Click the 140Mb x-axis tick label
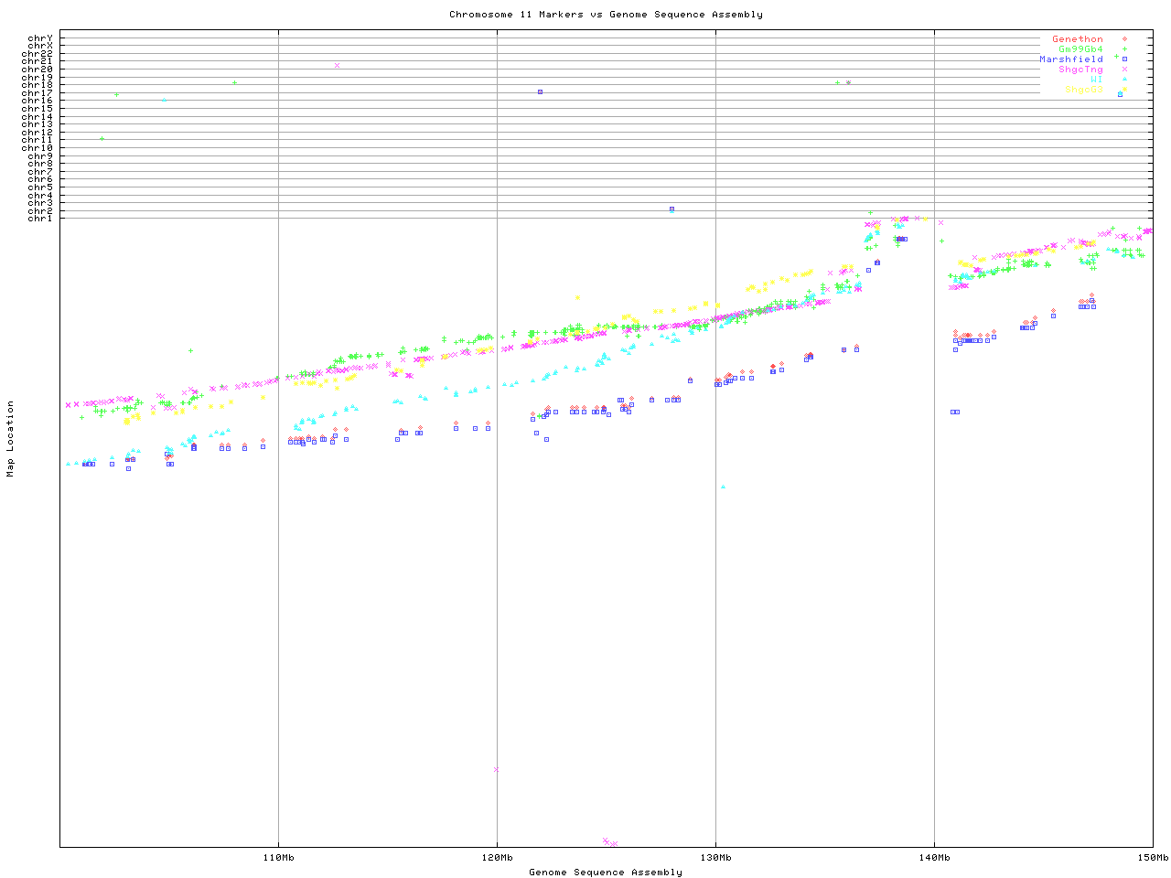 coord(934,858)
